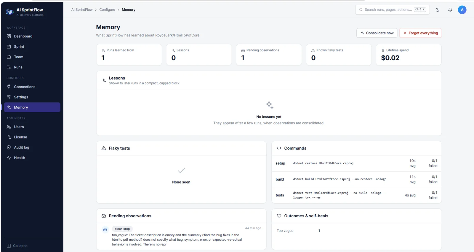The image size is (474, 252).
Task: Click the tests command row label
Action: 280,195
